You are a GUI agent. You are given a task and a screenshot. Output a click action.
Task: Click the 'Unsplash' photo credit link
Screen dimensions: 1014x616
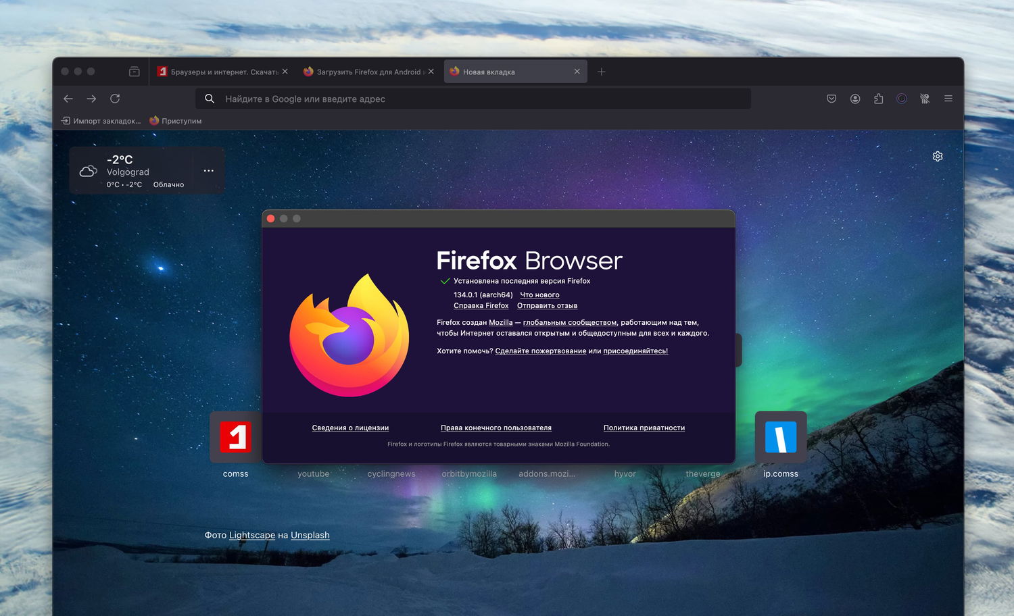(x=310, y=535)
